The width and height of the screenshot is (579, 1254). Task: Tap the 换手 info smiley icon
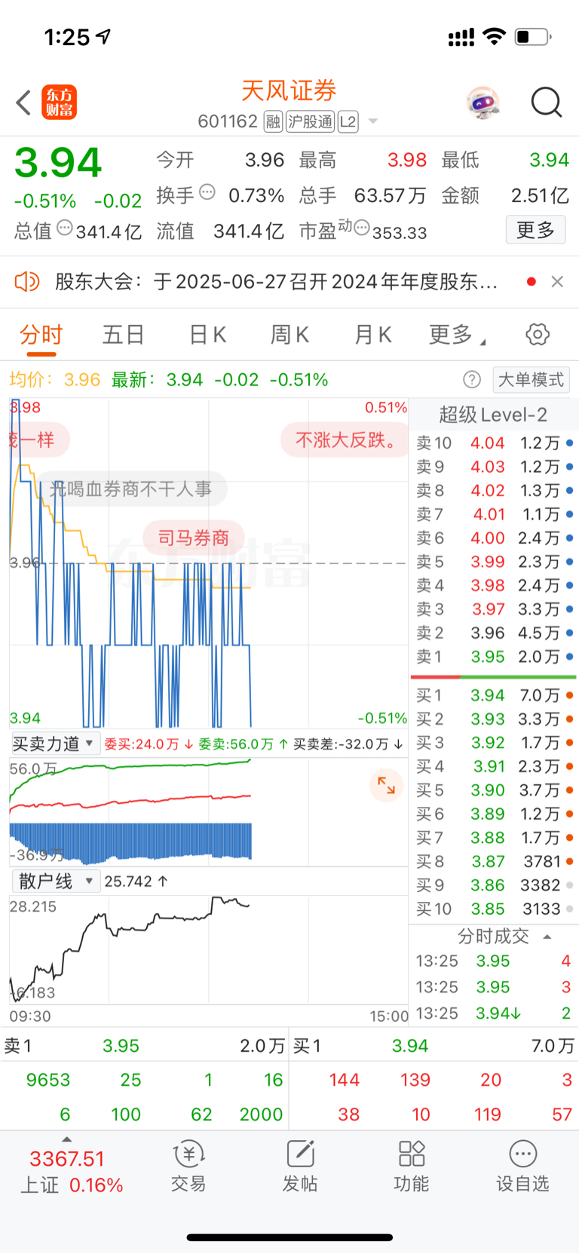207,192
